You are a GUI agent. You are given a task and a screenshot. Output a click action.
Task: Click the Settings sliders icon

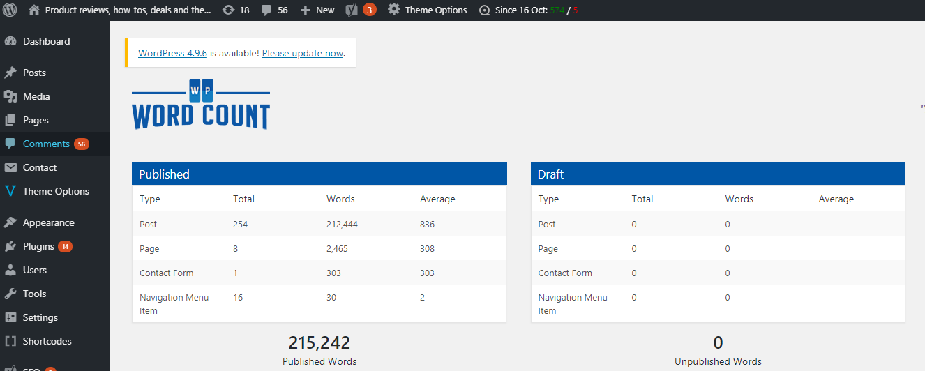pyautogui.click(x=10, y=317)
